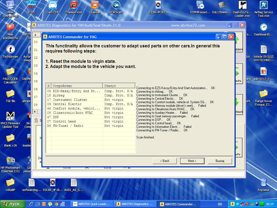
Task: Open the Cars CDP desktop icon
Action: [x=53, y=7]
